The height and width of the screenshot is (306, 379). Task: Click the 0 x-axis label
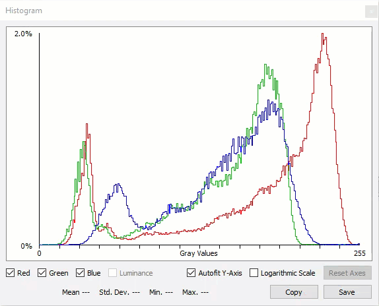tap(39, 253)
